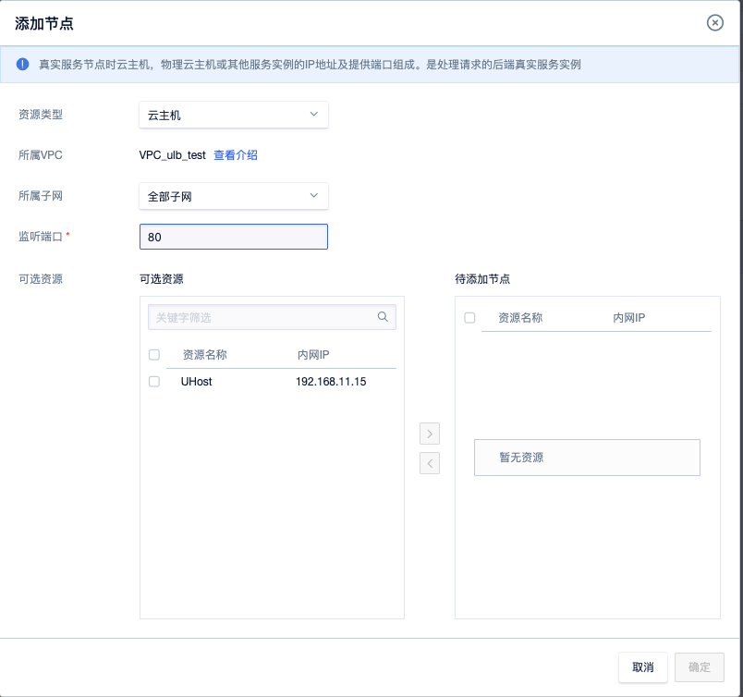
Task: Open the 查看介绍 link beside VPC_ulb_test
Action: [236, 155]
